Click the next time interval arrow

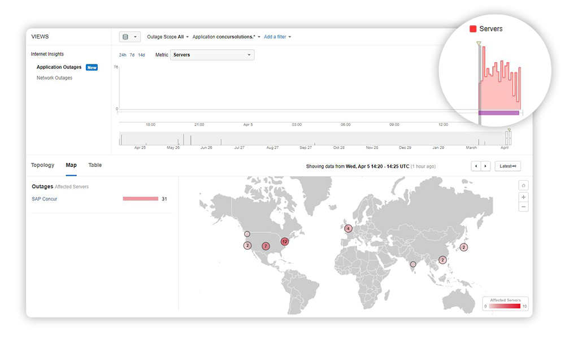(x=485, y=166)
